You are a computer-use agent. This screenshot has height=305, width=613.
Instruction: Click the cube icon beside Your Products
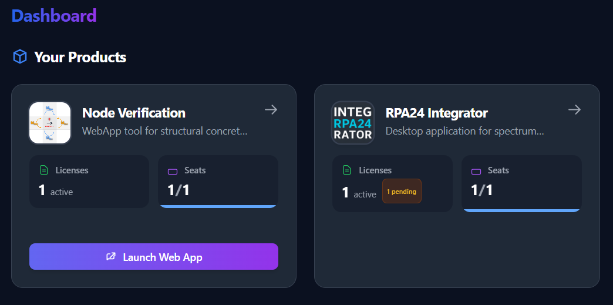point(20,57)
